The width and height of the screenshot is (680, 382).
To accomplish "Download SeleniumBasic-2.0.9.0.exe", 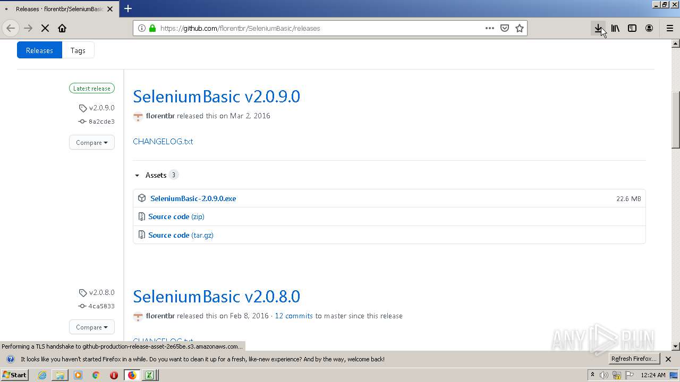I will [x=193, y=198].
